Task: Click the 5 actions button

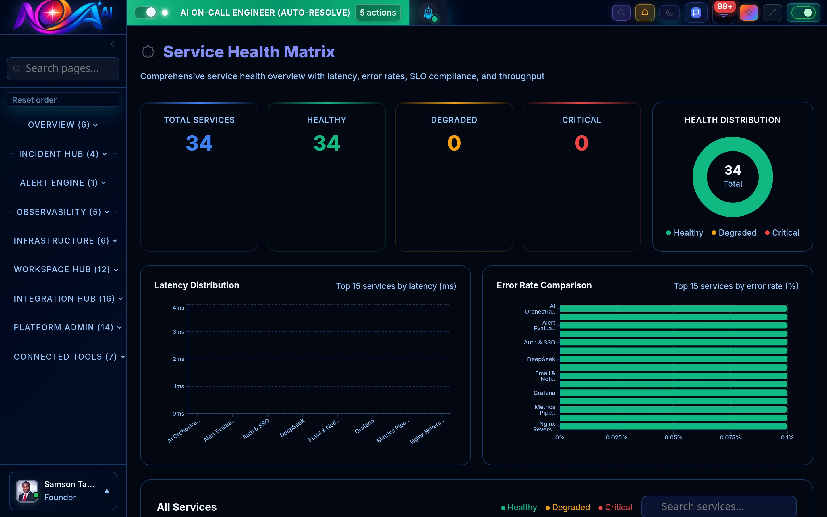Action: (x=378, y=12)
